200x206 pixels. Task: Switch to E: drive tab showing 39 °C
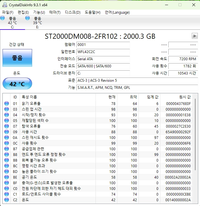point(38,23)
